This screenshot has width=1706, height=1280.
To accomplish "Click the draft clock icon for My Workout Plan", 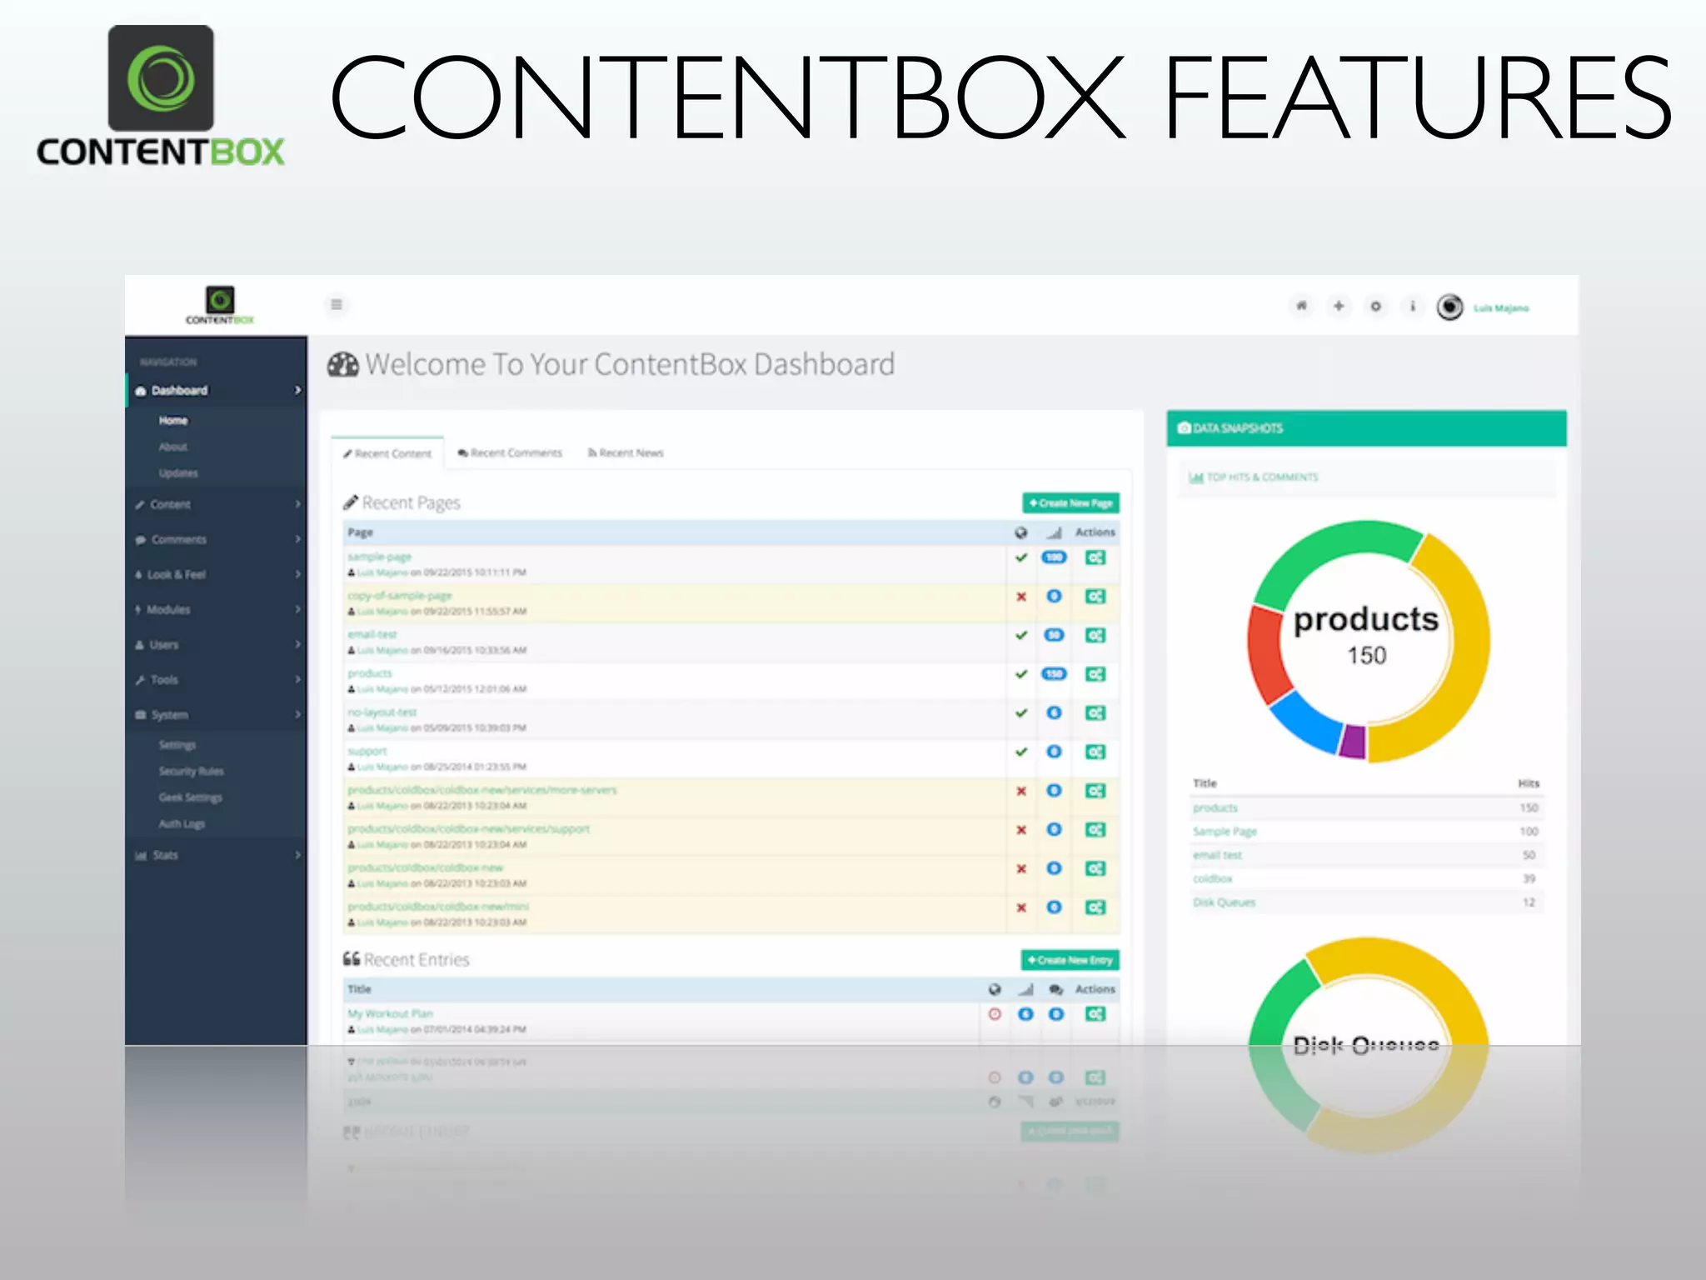I will 995,1014.
